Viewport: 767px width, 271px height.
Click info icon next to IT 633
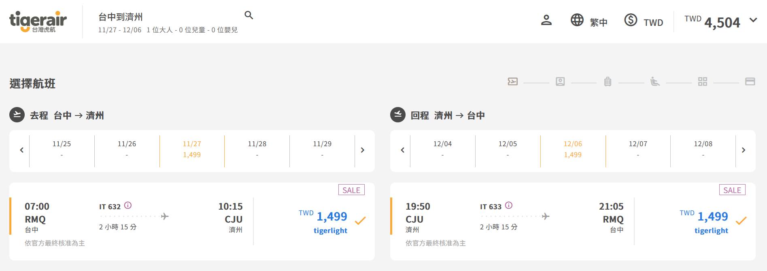point(509,206)
